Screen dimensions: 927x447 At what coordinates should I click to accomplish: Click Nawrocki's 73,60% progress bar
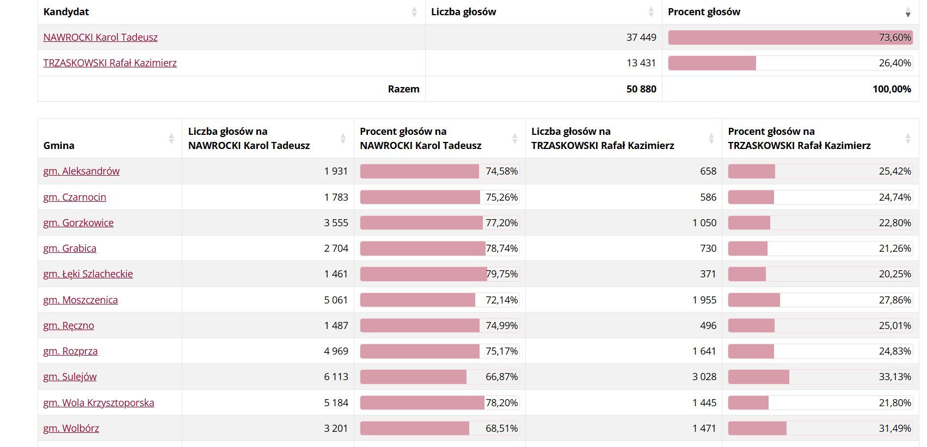click(789, 38)
